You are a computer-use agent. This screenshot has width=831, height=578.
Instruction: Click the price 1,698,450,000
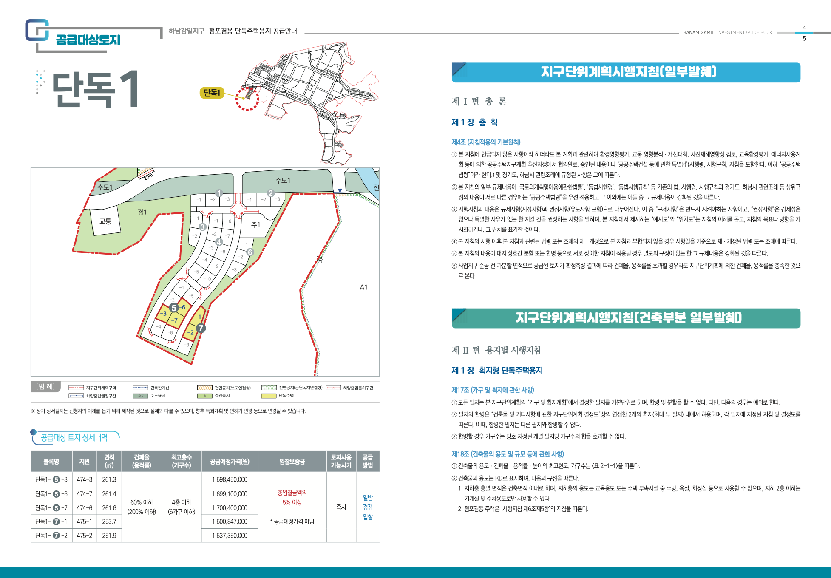tap(230, 479)
